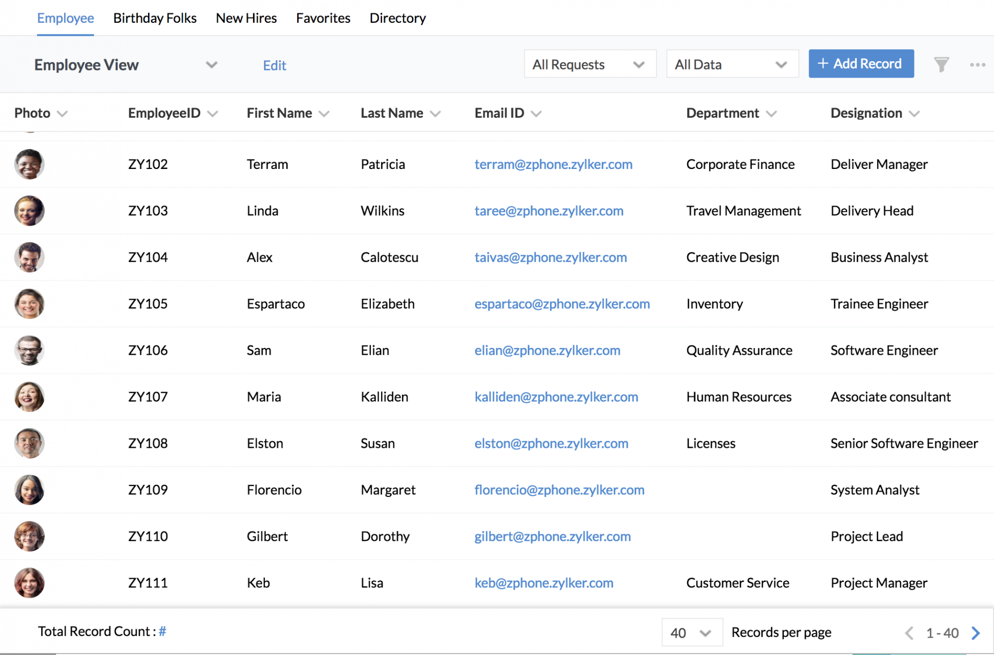Image resolution: width=994 pixels, height=655 pixels.
Task: Open the All Data dropdown
Action: point(732,64)
